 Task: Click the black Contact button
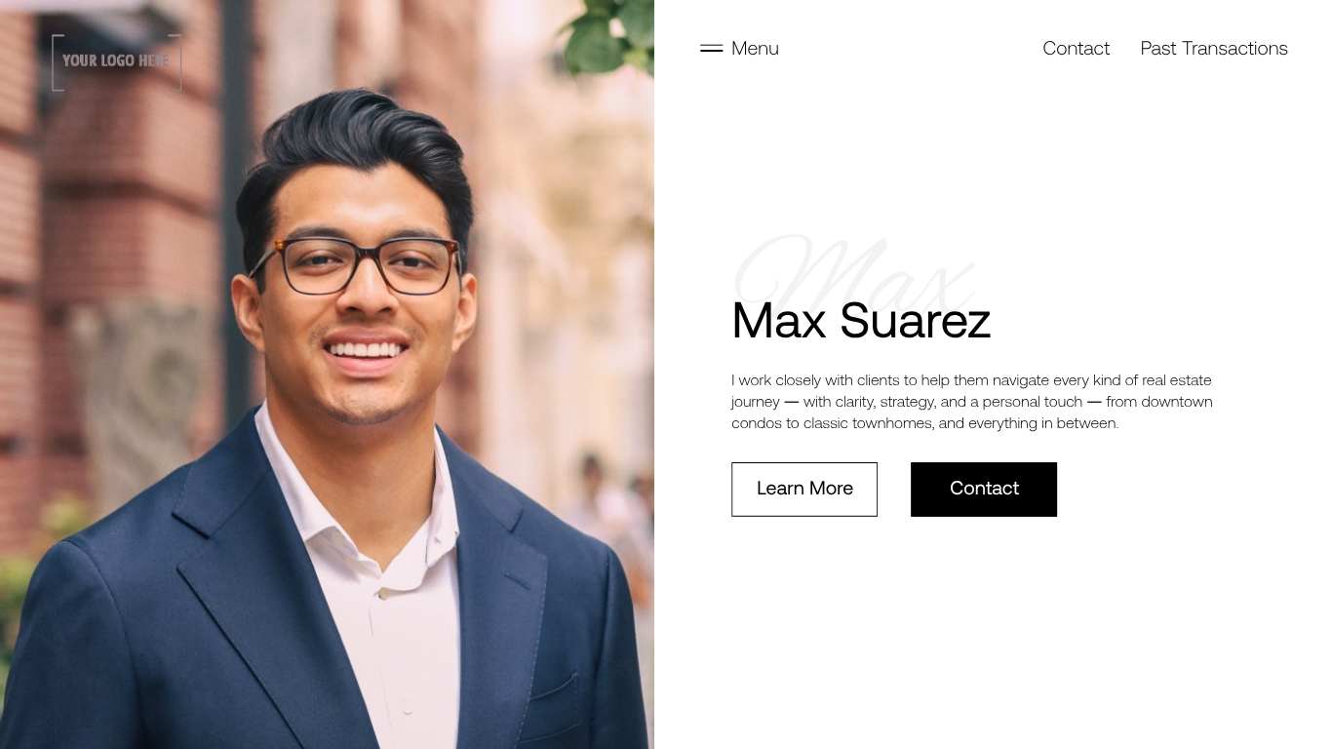(x=984, y=489)
